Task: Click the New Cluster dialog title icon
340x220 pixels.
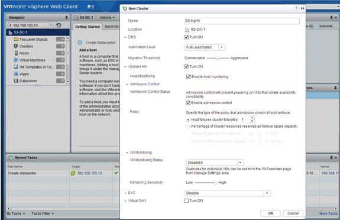Action: pos(125,8)
